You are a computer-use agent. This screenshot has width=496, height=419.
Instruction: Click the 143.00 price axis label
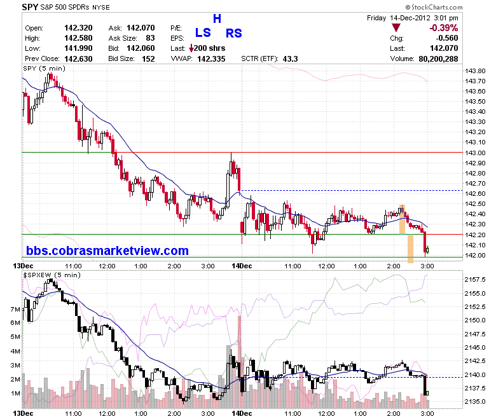click(475, 153)
